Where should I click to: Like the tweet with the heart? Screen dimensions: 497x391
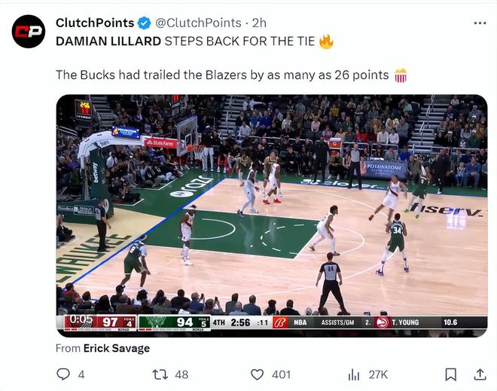pos(258,374)
